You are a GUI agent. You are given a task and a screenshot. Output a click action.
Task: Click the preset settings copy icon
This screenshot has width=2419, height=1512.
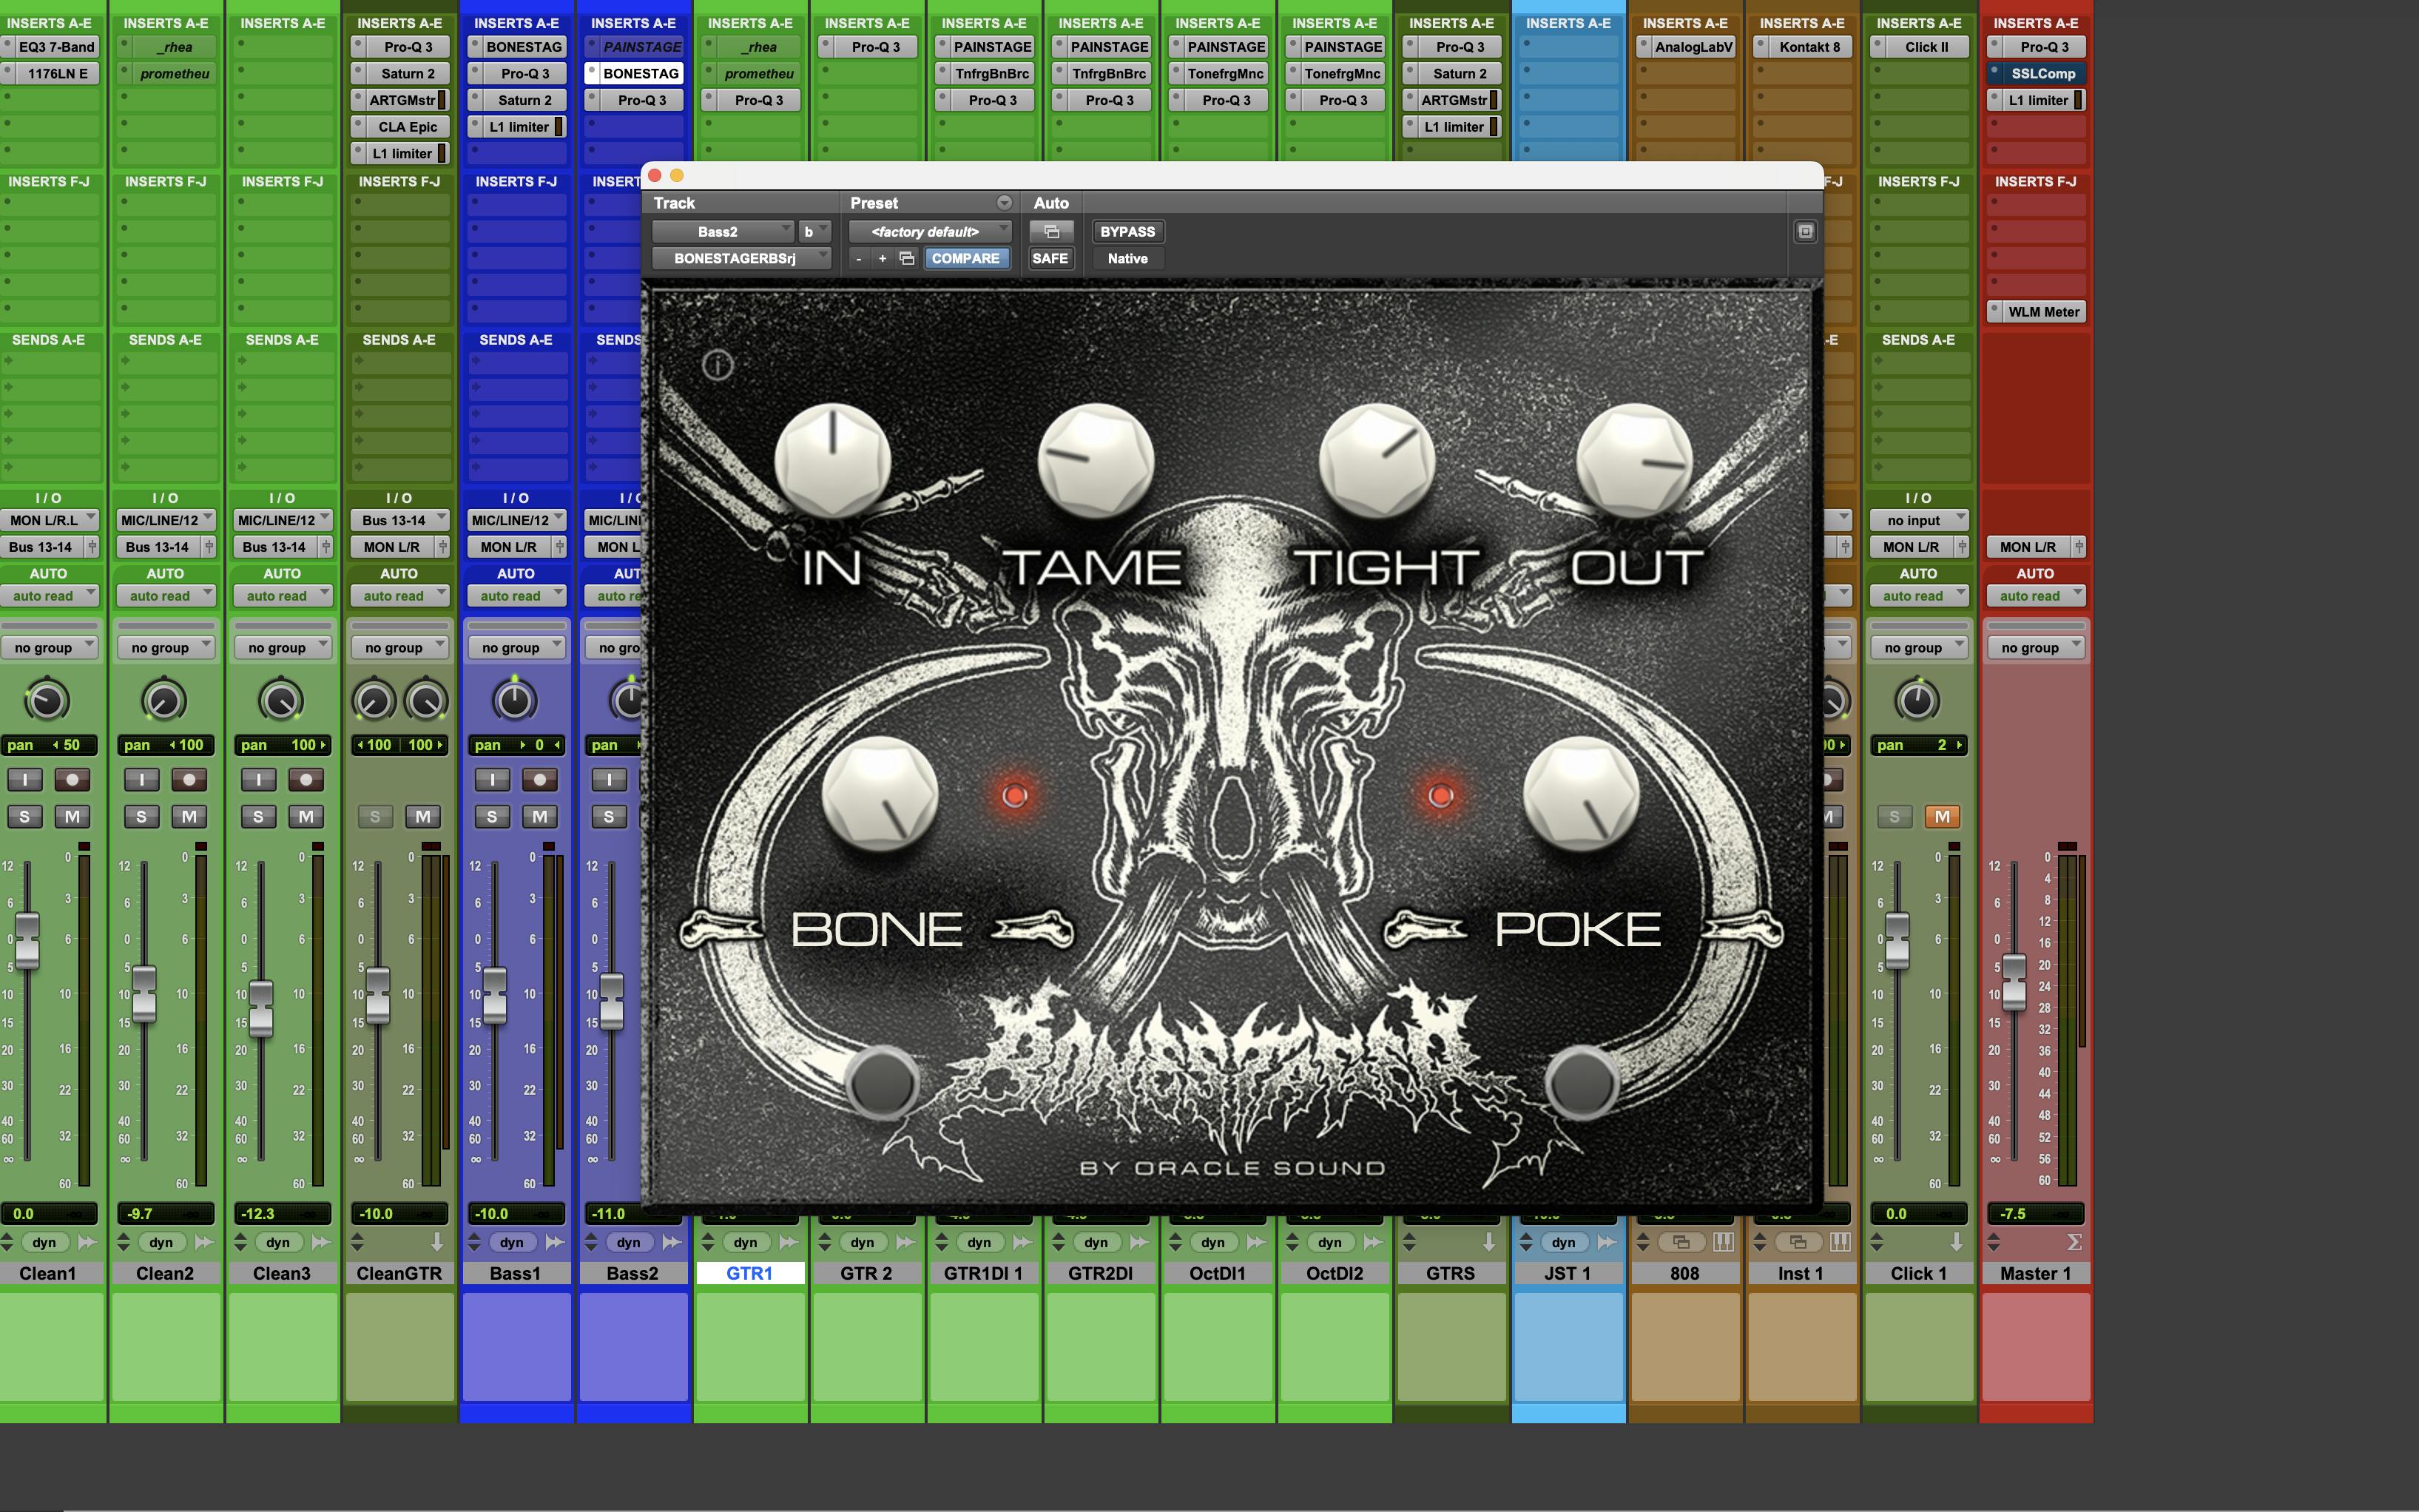tap(906, 258)
